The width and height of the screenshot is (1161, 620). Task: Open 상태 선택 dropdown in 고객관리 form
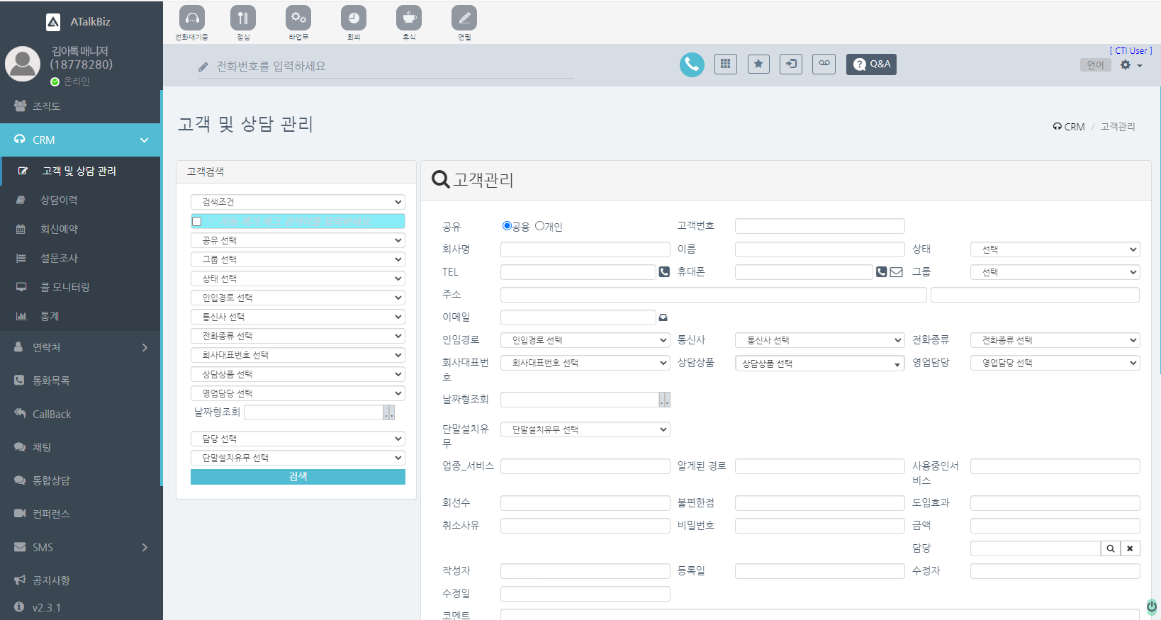click(x=1055, y=249)
